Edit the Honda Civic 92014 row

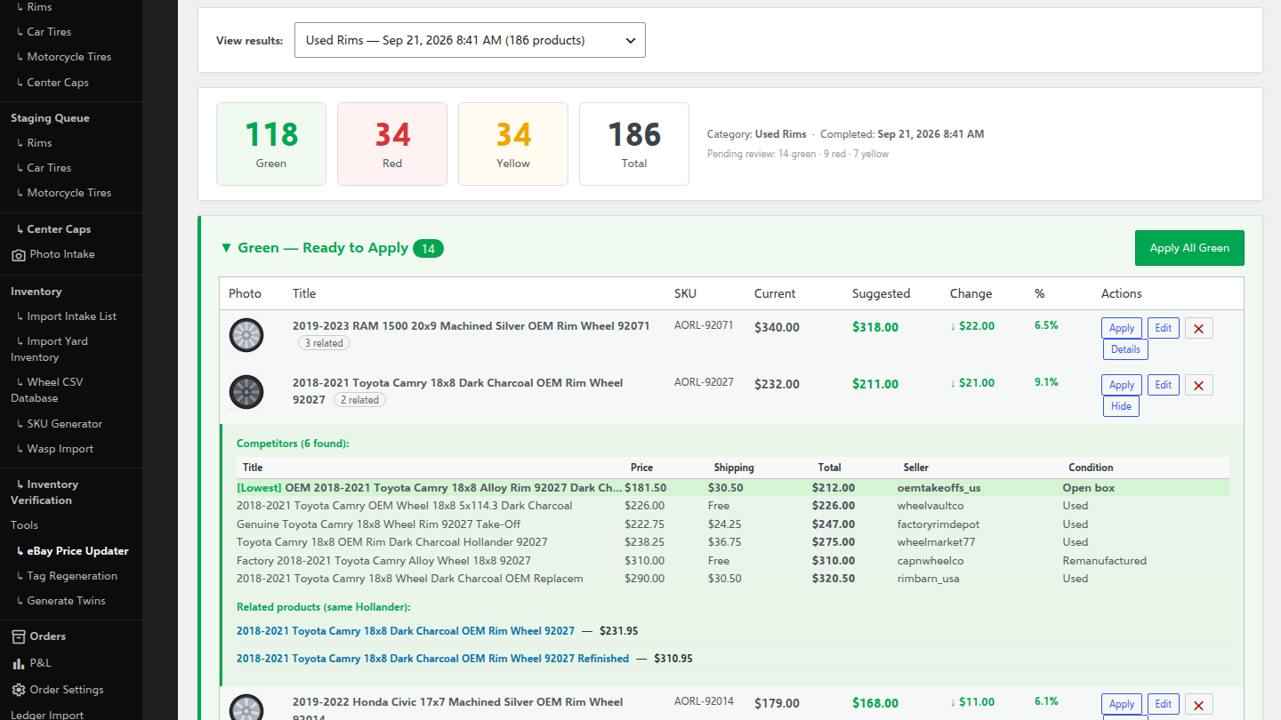pos(1163,704)
